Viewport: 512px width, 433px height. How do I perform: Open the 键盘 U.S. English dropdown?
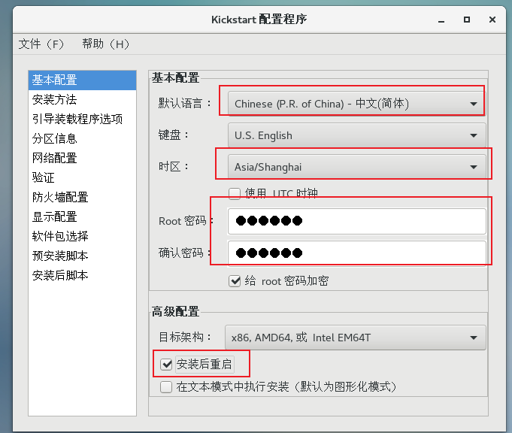pos(356,135)
